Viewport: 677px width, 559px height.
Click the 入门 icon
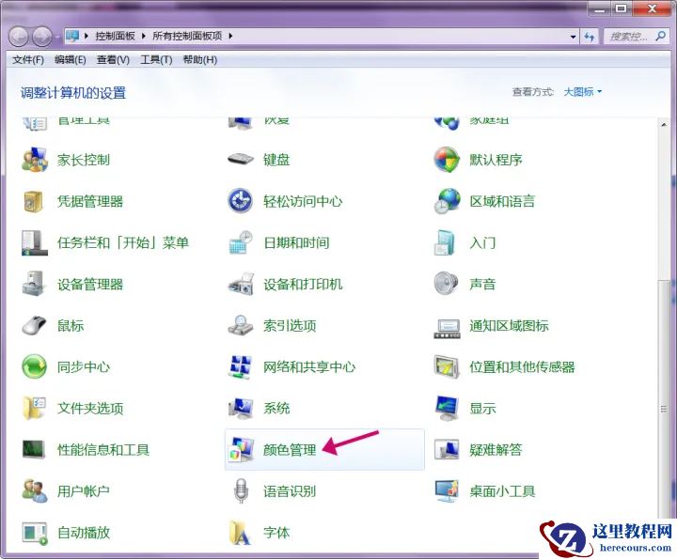[445, 242]
